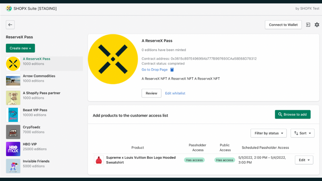Select the A ReserveX Pass thumbnail in sidebar

coord(13,64)
